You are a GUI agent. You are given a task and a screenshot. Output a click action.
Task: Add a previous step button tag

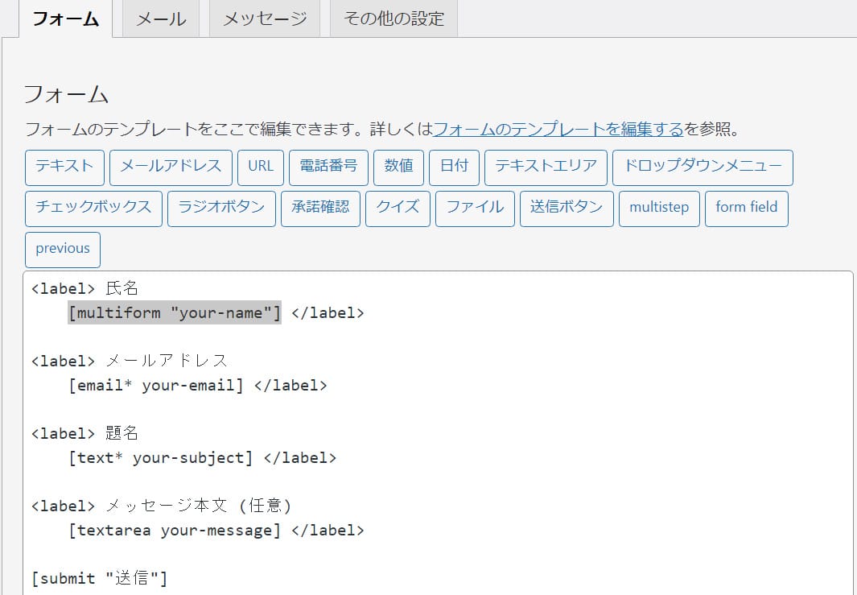click(62, 249)
